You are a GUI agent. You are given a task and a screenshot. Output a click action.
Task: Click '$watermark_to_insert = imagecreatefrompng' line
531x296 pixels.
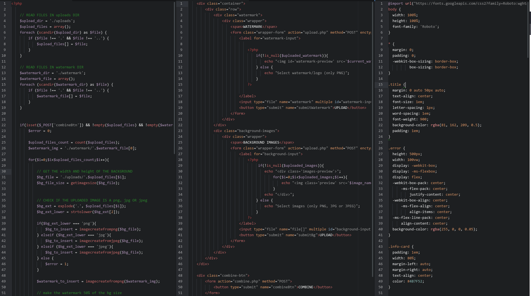[x=98, y=281]
